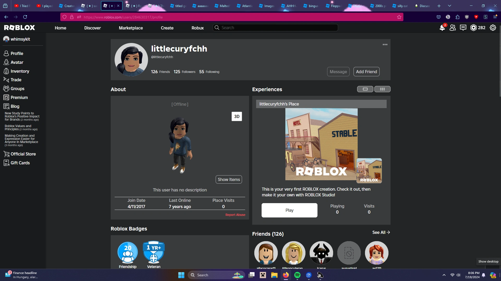Open Discord from the taskbar

pos(309,275)
